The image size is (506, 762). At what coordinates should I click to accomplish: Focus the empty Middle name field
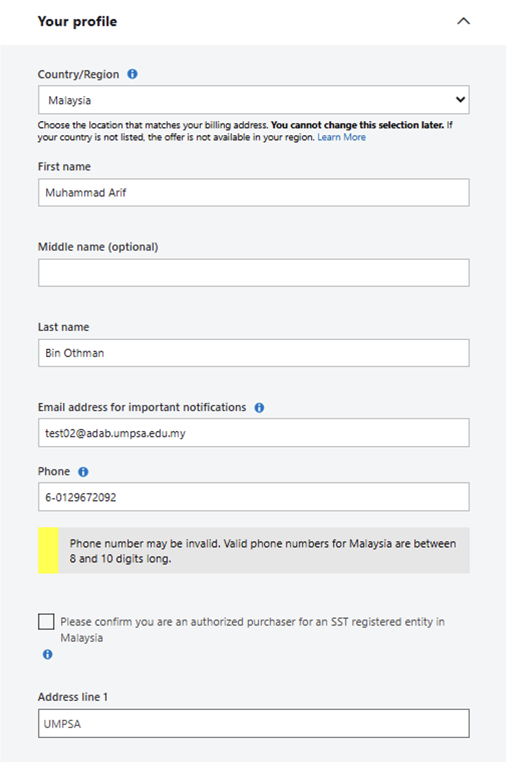(x=254, y=273)
